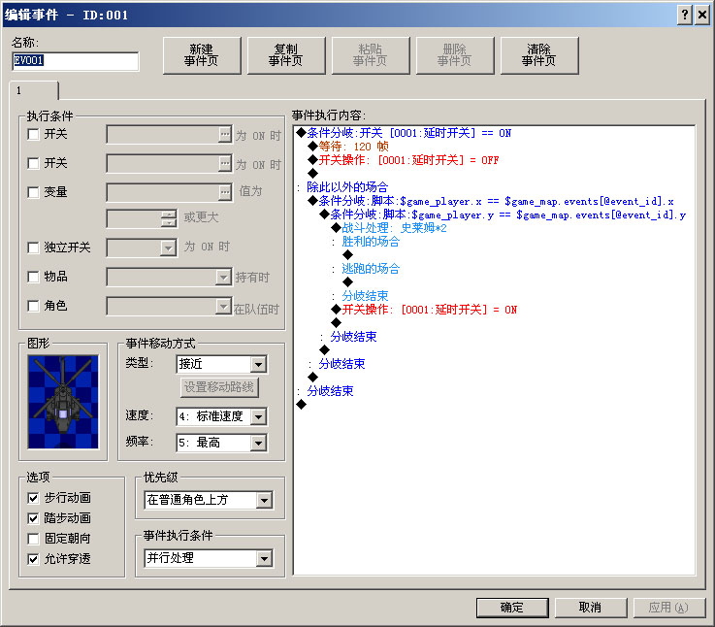The width and height of the screenshot is (715, 627).
Task: Select the $game_player.x script condition line
Action: (x=490, y=201)
